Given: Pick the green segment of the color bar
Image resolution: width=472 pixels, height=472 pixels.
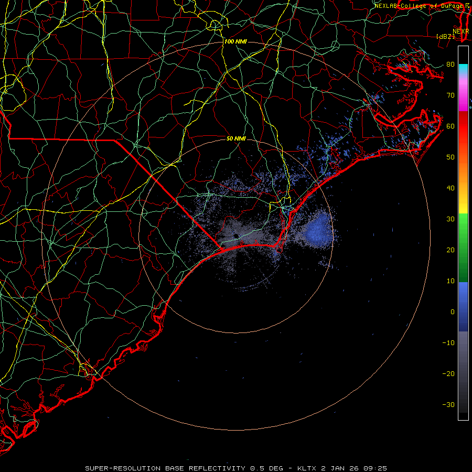Looking at the screenshot, I should [x=463, y=248].
